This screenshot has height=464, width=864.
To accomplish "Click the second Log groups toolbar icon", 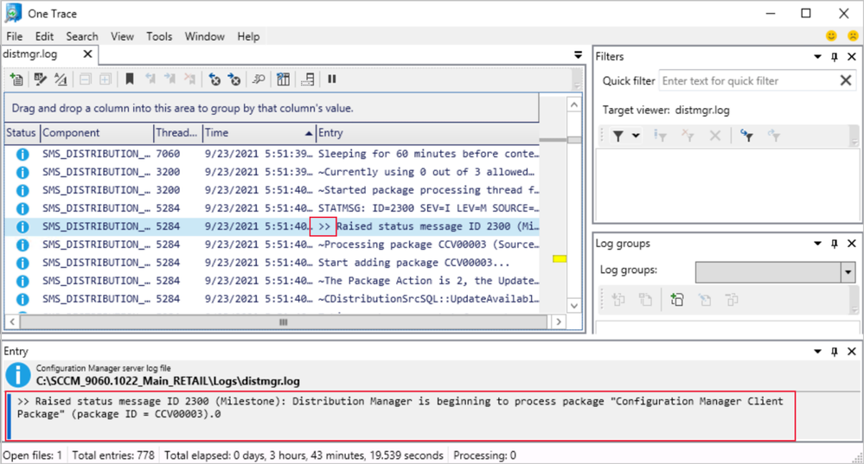I will (x=645, y=300).
